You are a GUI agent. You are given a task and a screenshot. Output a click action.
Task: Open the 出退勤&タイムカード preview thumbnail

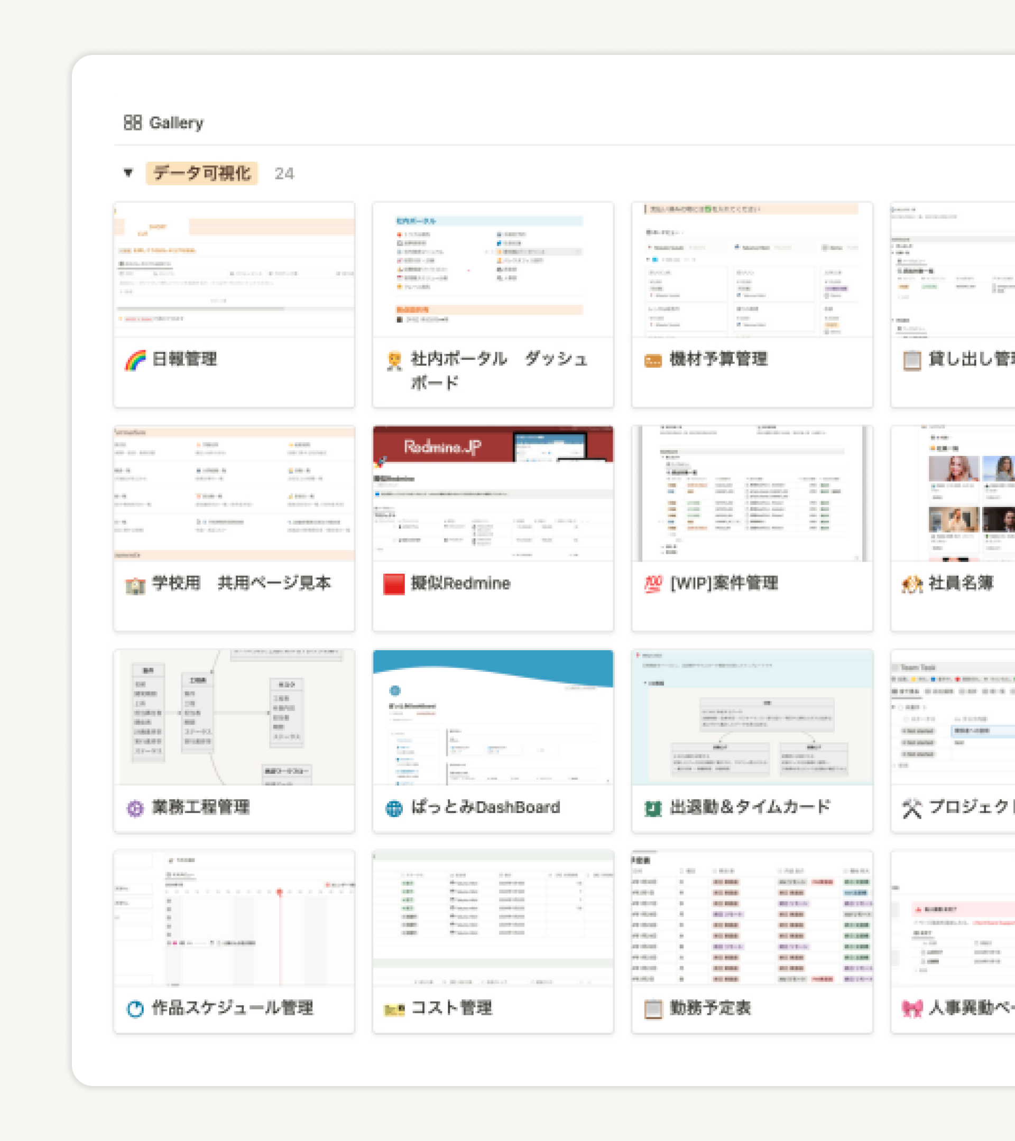coord(752,717)
